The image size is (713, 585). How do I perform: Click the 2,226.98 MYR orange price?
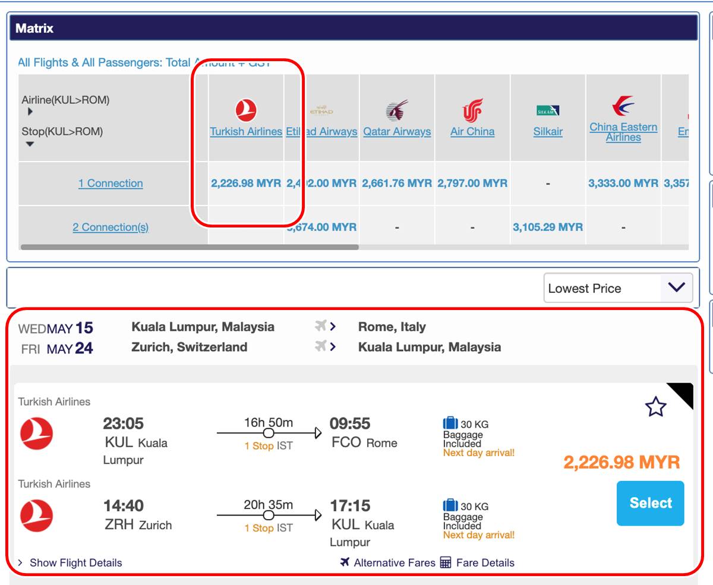pos(621,463)
